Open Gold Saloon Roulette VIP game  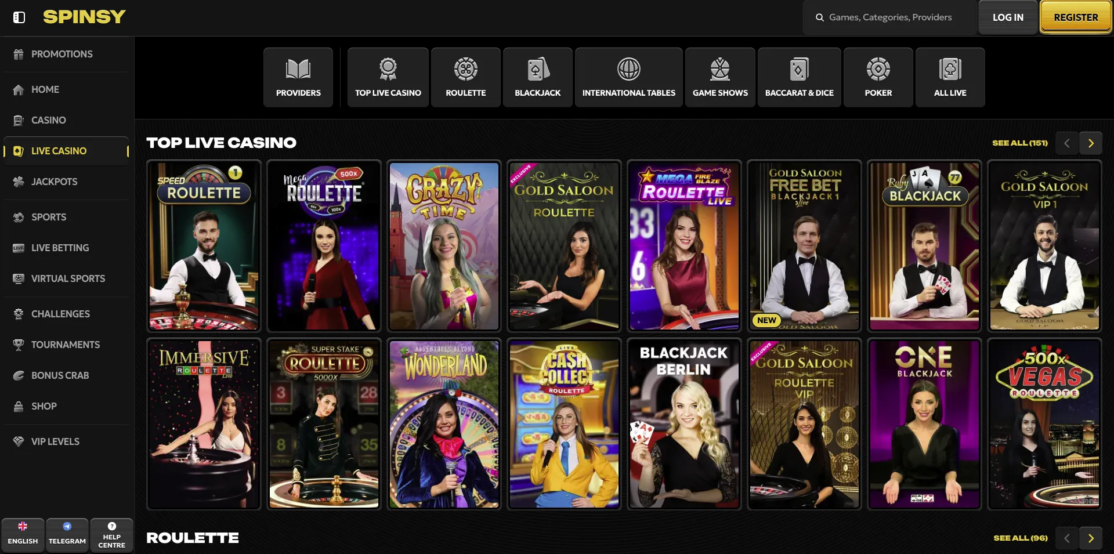(804, 424)
